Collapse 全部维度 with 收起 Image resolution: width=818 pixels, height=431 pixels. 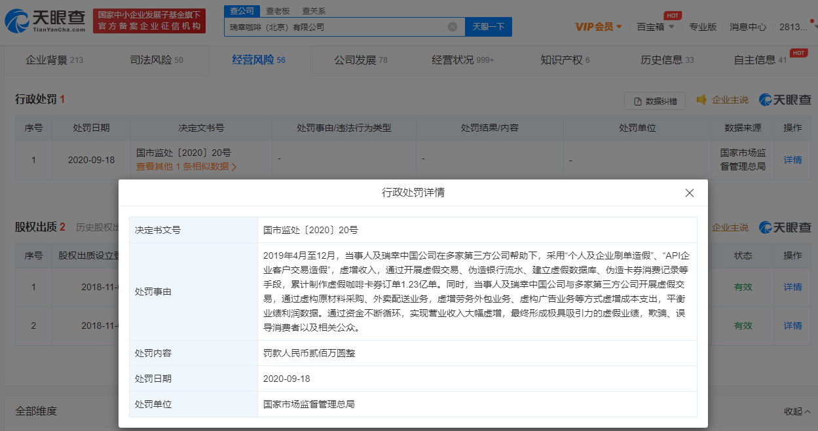[x=797, y=411]
